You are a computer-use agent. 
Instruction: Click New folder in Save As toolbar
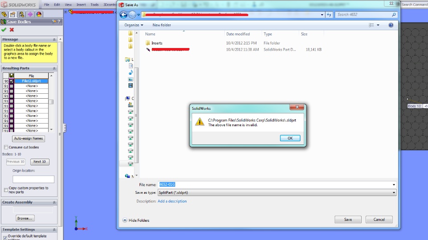[161, 25]
